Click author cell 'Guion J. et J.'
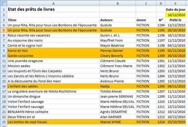 (118, 35)
